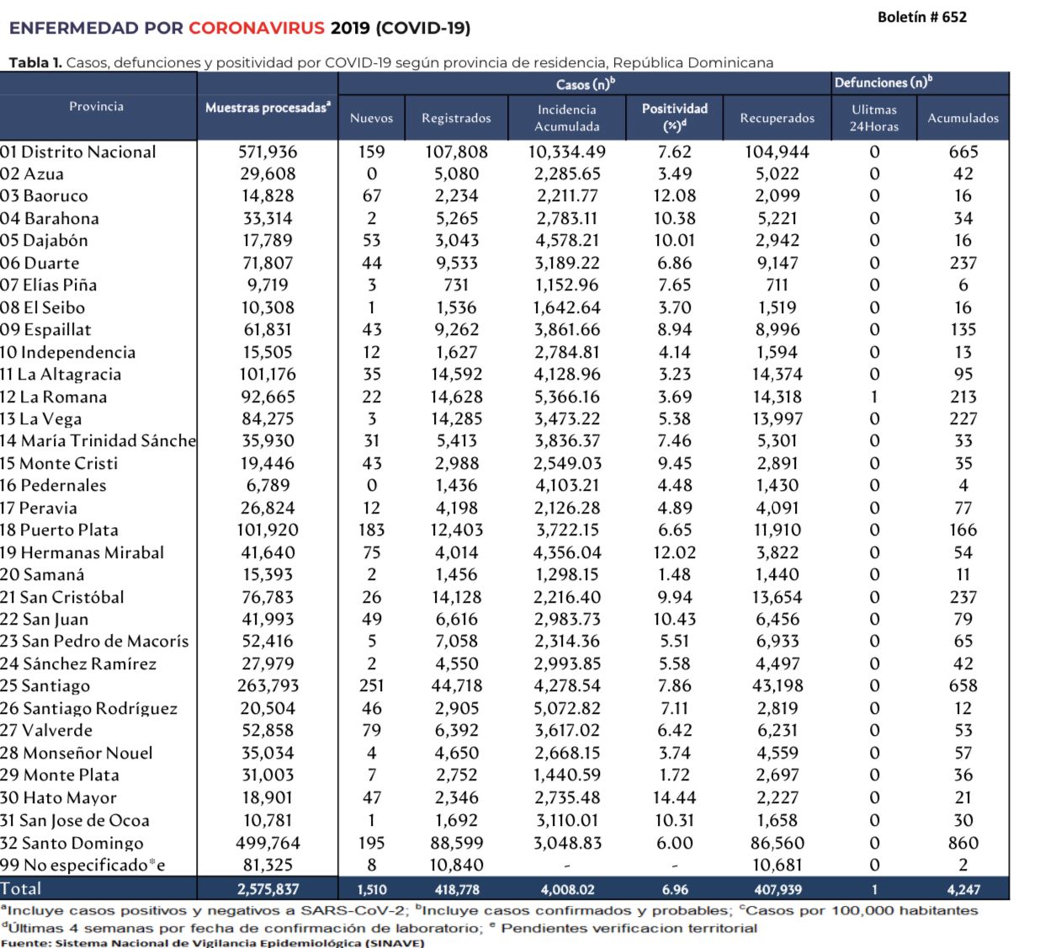
Task: Select the Registrados column header
Action: pos(456,118)
